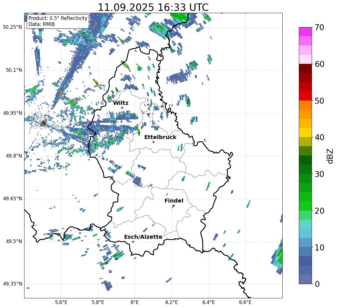Click the 50.25°N latitude tick label

tap(13, 27)
